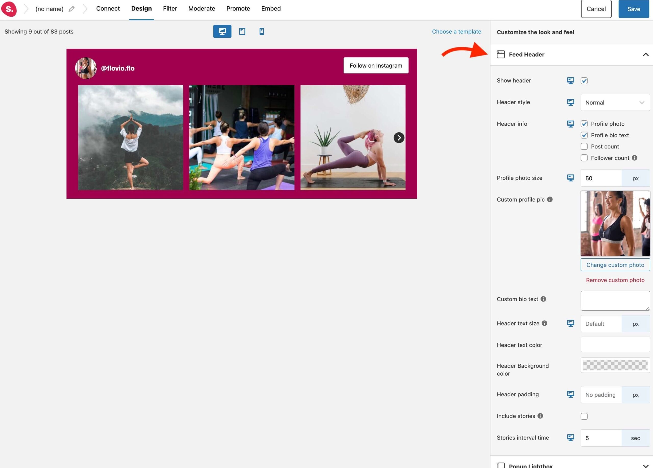Click the @flovio.flo username text

[118, 68]
